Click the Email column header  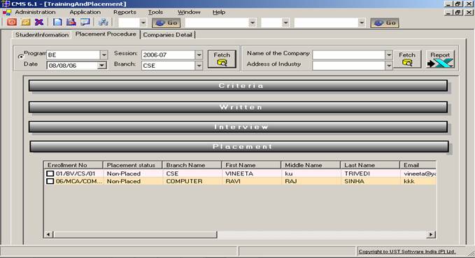[x=418, y=165]
